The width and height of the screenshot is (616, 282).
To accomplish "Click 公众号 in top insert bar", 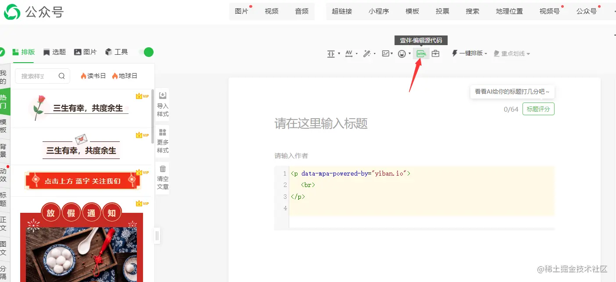I will point(587,11).
